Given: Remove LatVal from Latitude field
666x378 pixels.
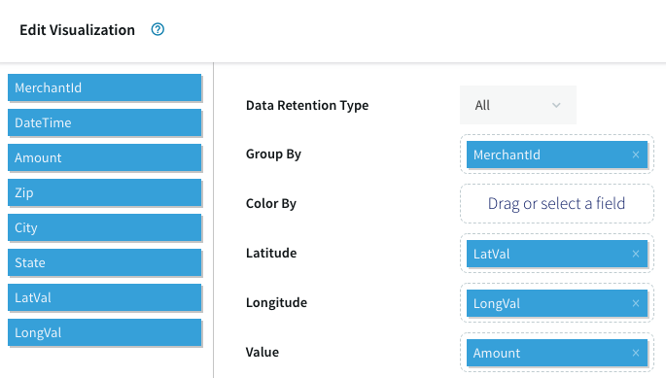Looking at the screenshot, I should point(636,254).
